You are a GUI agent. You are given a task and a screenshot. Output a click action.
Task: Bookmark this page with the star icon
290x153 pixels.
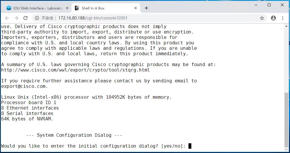pos(262,18)
